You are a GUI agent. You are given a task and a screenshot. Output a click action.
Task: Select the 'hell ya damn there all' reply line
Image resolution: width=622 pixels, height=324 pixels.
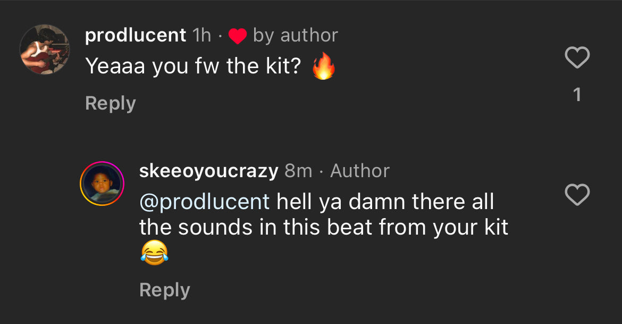pyautogui.click(x=385, y=202)
